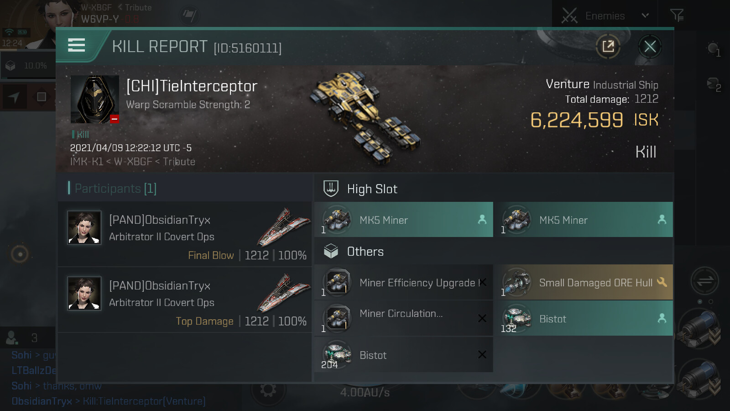Click the TieInterceptor victim portrait
Viewport: 730px width, 411px height.
(x=95, y=99)
